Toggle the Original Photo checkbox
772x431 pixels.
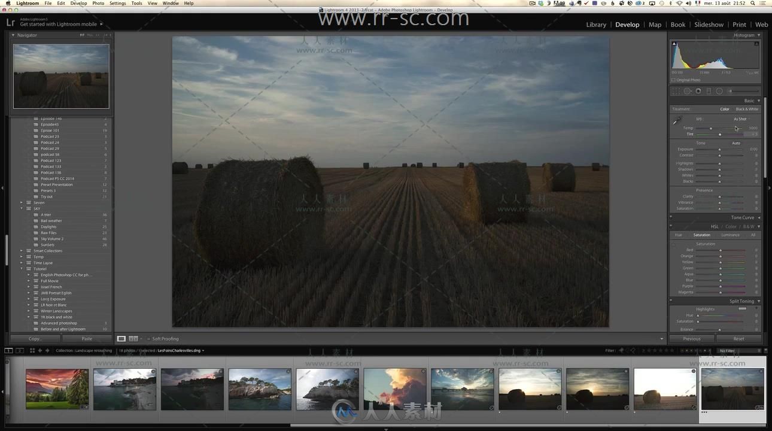pyautogui.click(x=673, y=80)
